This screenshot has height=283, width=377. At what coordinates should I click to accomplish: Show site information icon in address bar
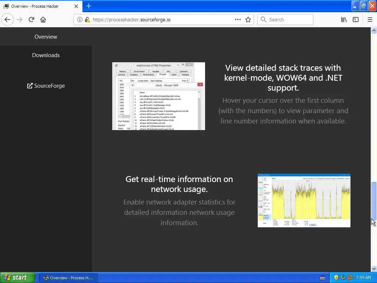(x=80, y=20)
